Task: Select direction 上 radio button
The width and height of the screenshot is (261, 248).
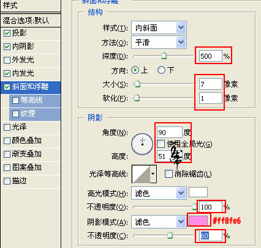Action: [135, 70]
